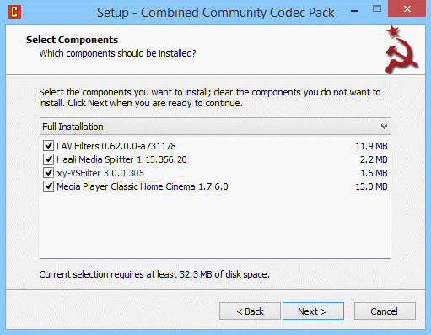Click the 13.0 MB size value
Image resolution: width=431 pixels, height=335 pixels.
[371, 186]
